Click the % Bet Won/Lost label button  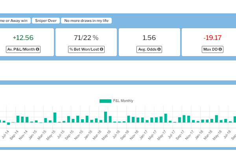tap(87, 49)
